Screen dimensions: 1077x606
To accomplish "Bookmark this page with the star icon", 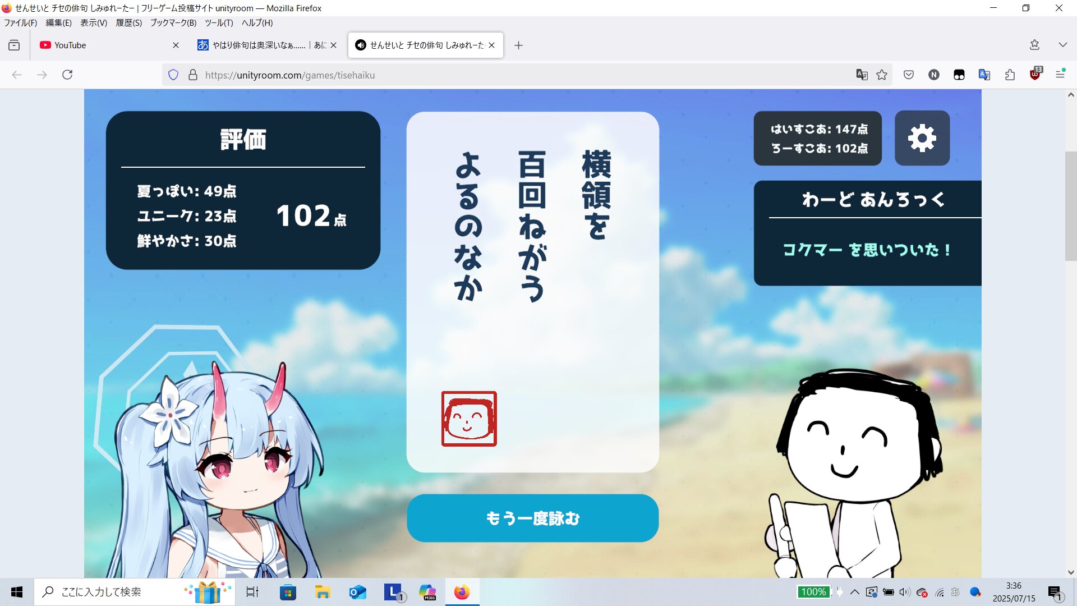I will click(x=882, y=75).
